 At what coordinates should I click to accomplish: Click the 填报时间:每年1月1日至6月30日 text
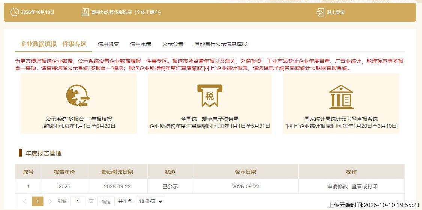point(79,126)
